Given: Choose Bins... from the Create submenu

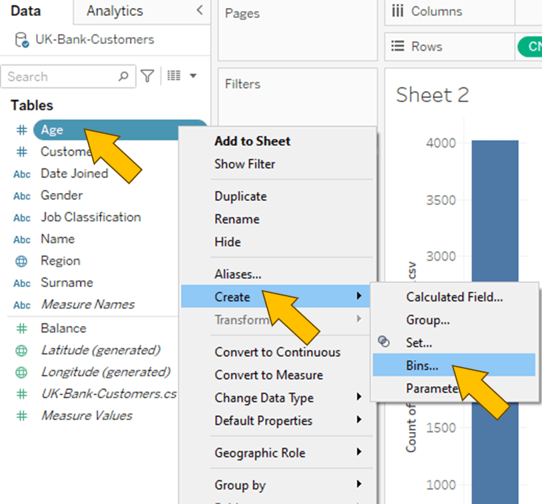Looking at the screenshot, I should coord(422,365).
